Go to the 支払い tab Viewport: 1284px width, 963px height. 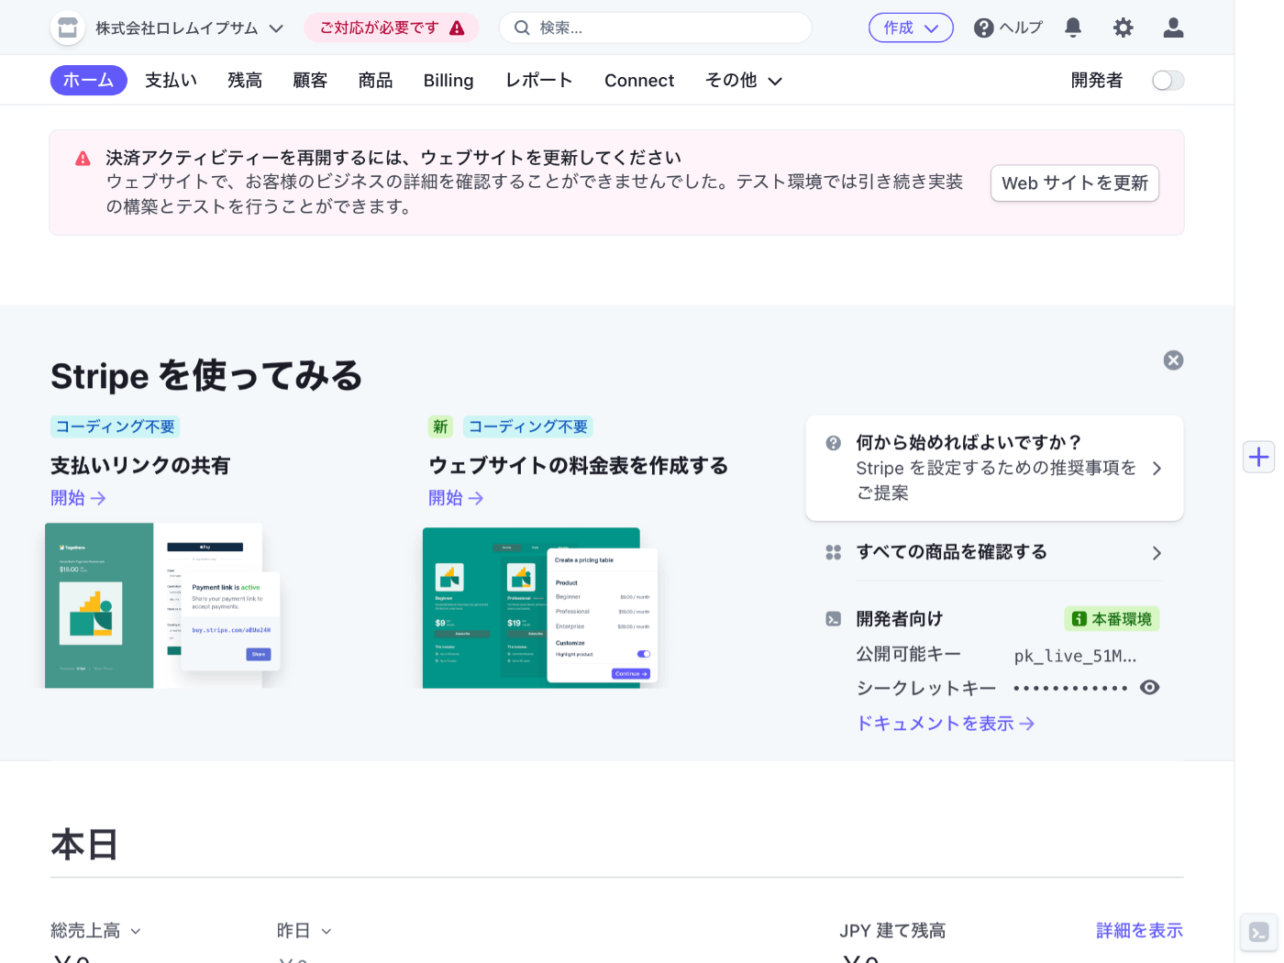point(171,80)
